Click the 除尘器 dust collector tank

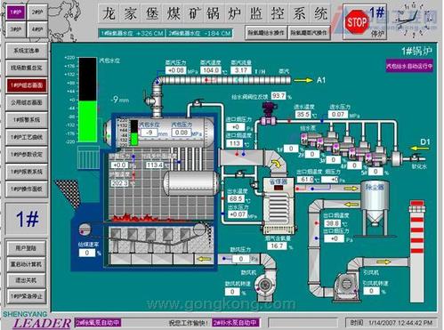(375, 203)
